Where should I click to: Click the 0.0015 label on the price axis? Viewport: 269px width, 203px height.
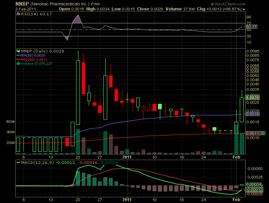click(x=253, y=122)
